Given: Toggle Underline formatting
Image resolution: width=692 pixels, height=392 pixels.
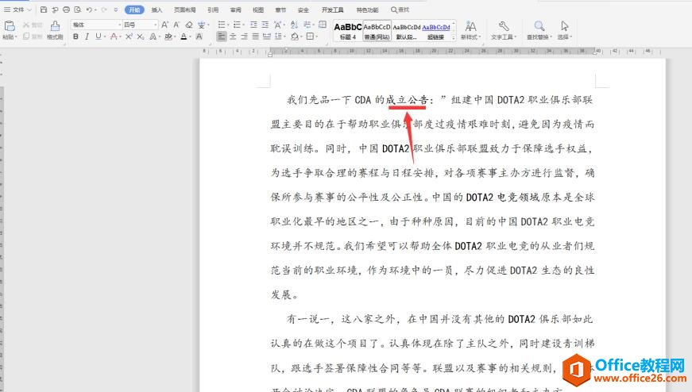Looking at the screenshot, I should coord(98,37).
